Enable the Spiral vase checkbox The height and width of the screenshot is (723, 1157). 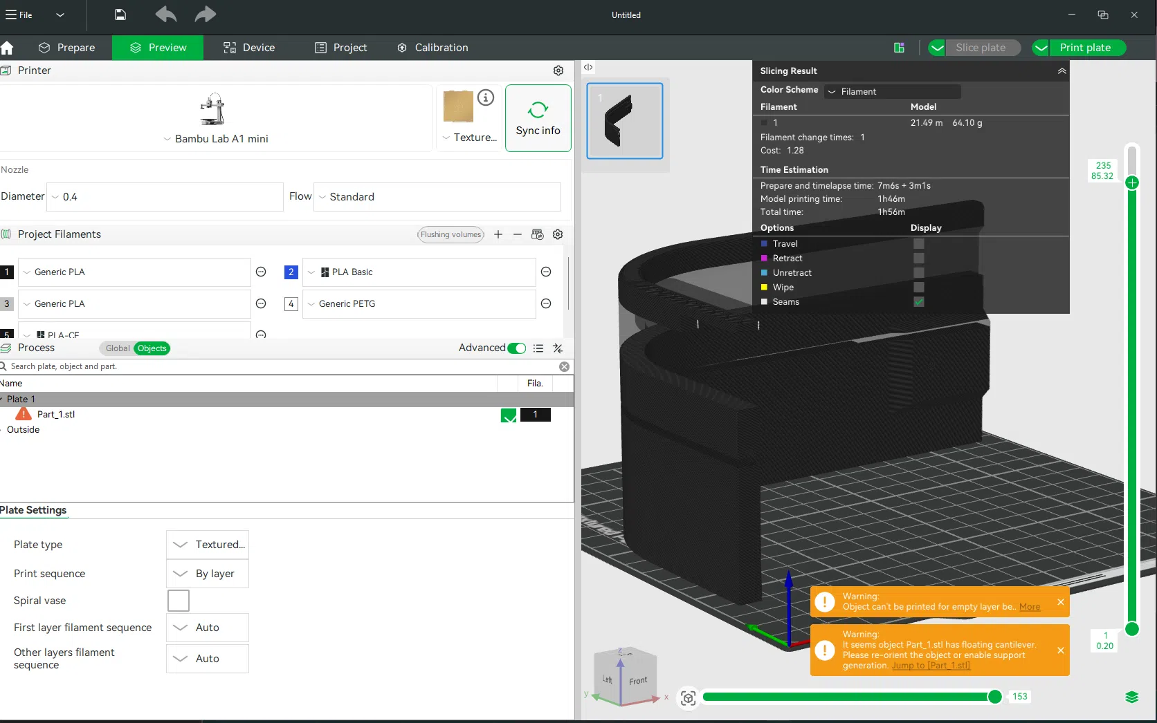(179, 601)
